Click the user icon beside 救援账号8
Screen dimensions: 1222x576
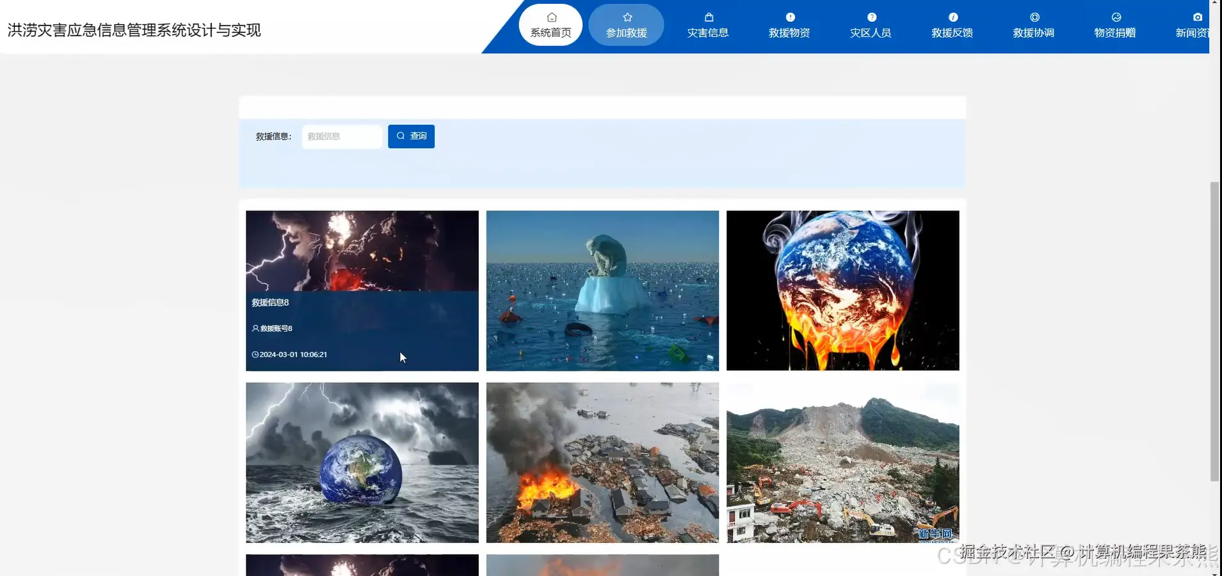click(255, 329)
